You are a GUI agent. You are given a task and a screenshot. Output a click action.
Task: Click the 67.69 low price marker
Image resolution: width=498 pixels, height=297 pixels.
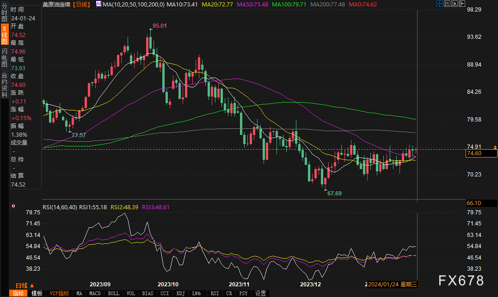334,193
